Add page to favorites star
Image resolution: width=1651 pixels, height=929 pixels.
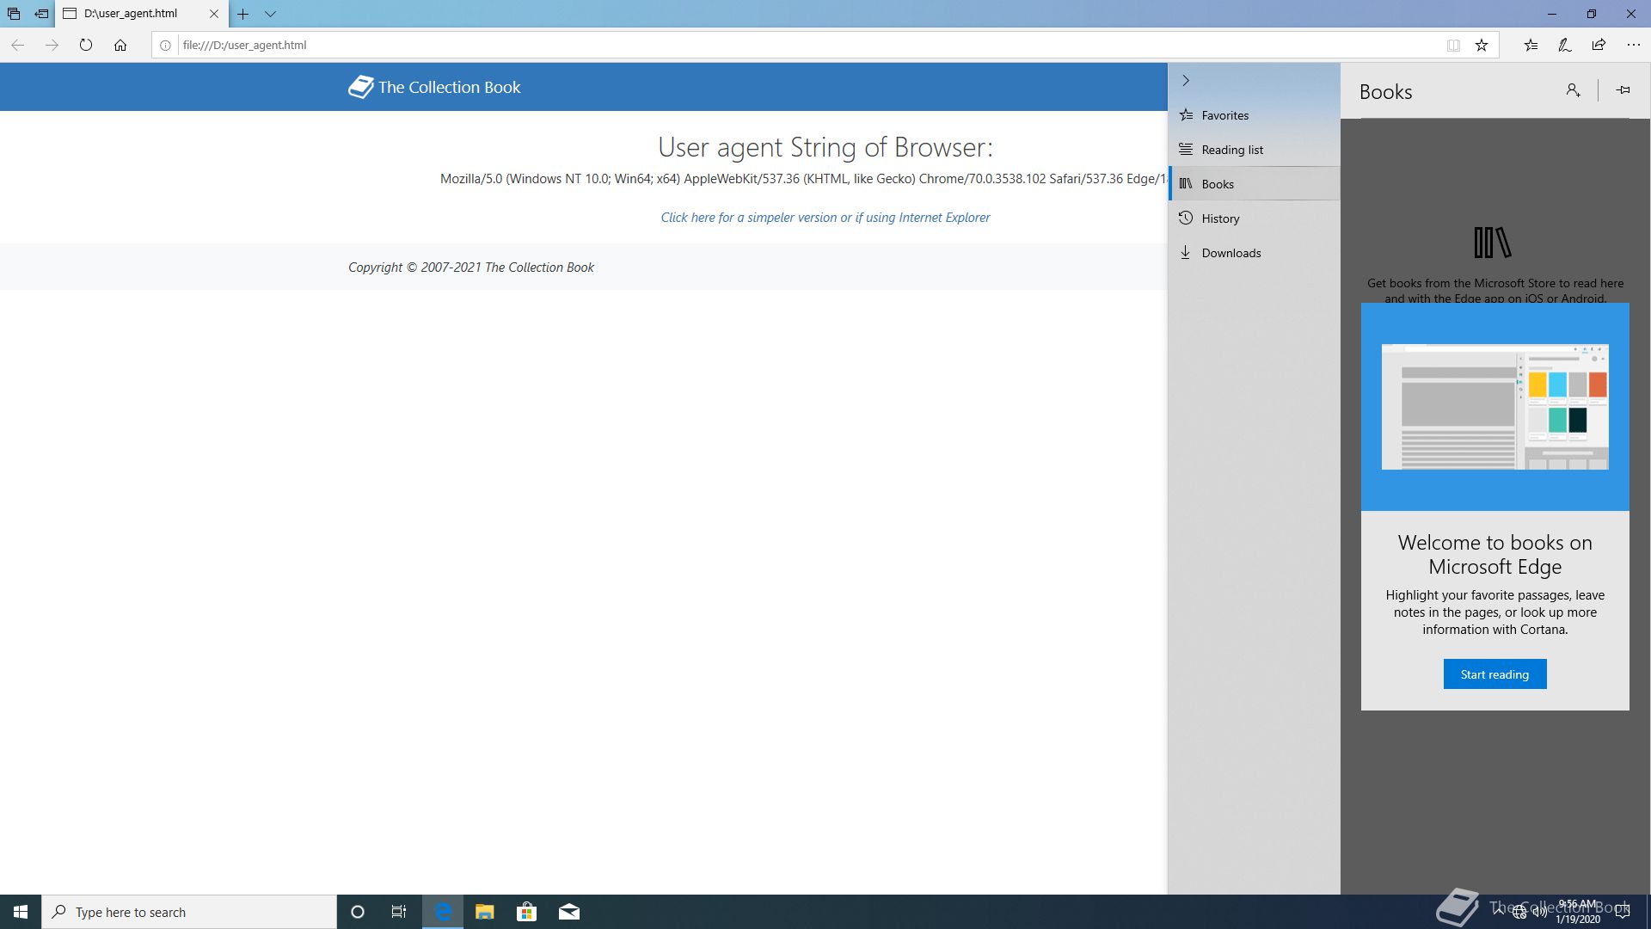1482,46
